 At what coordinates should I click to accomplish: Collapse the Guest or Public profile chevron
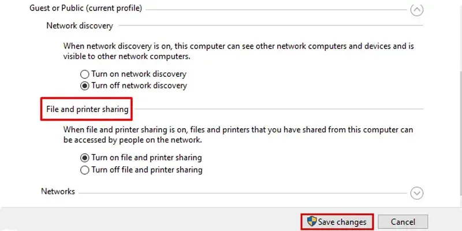(x=416, y=10)
